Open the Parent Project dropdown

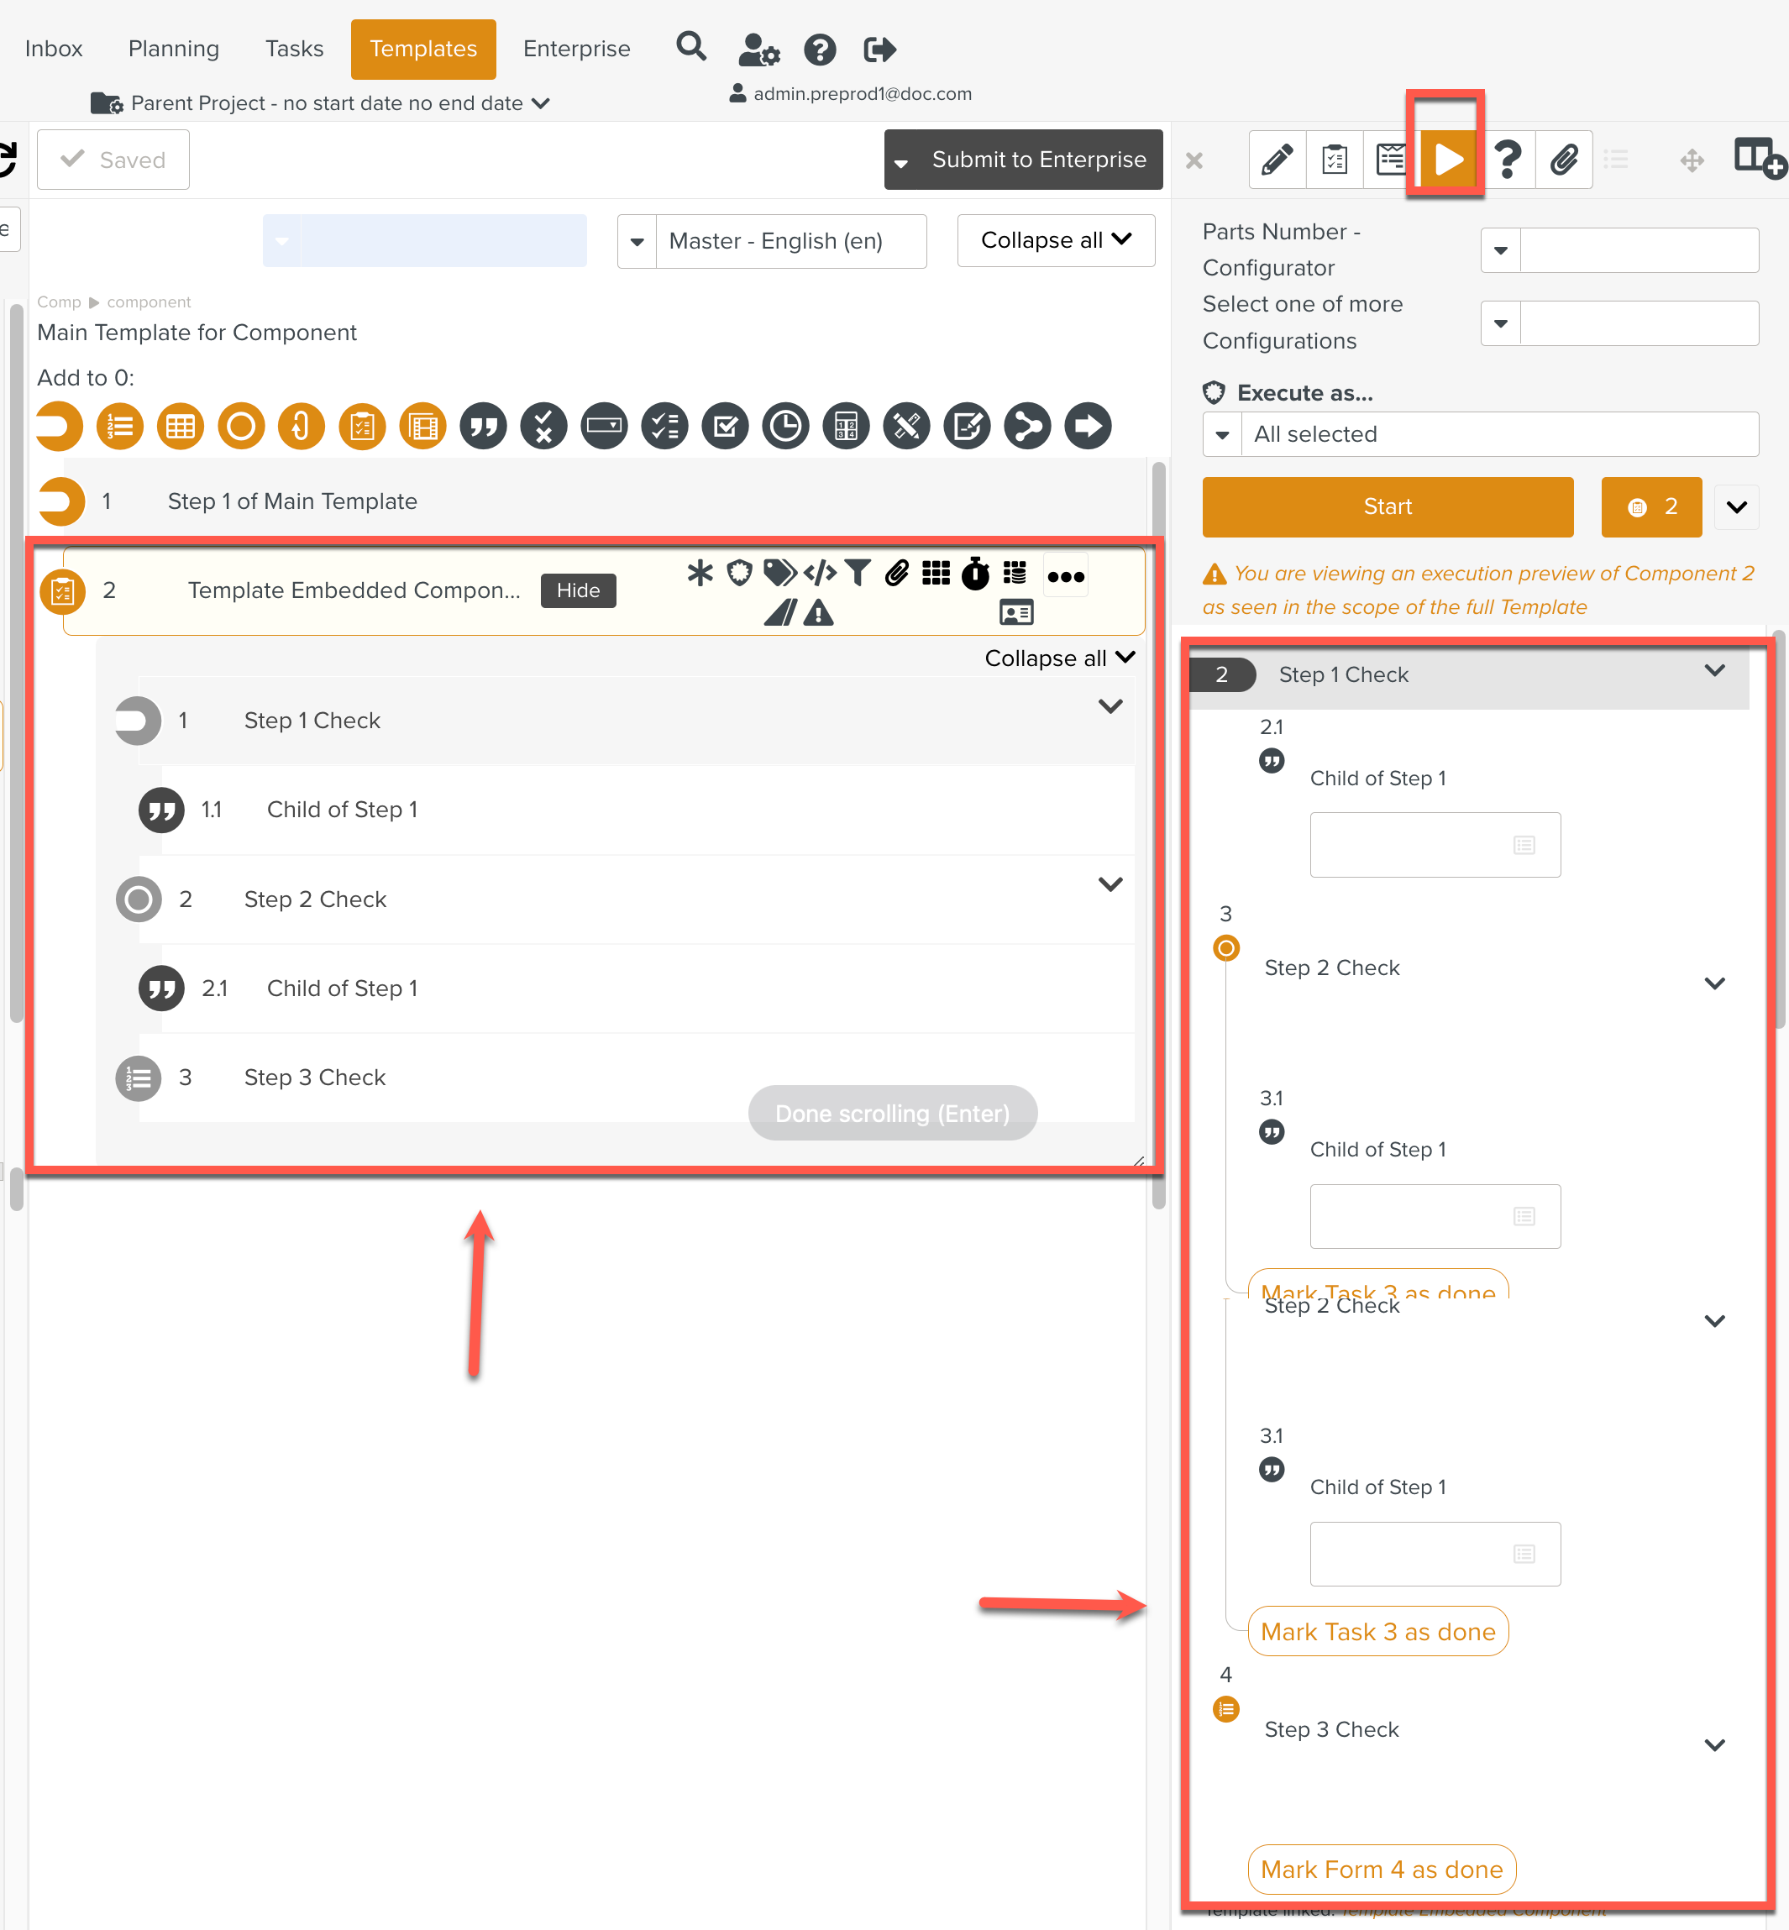tap(322, 102)
